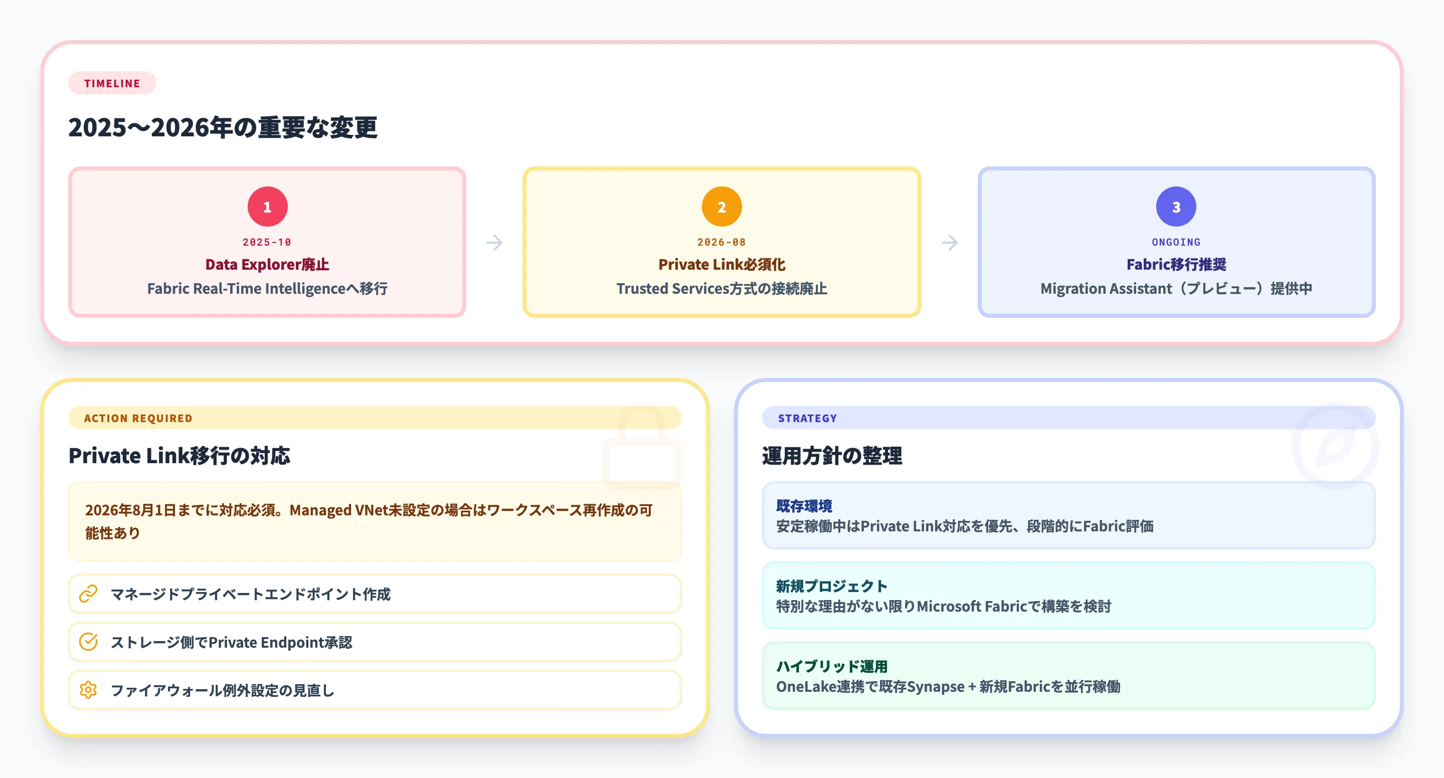Click the 運用方針の整理 heading

[x=832, y=456]
